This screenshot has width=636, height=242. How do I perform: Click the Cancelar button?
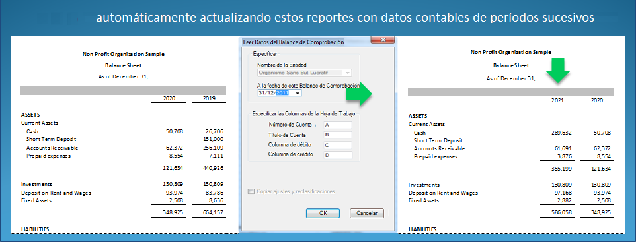[x=367, y=213]
